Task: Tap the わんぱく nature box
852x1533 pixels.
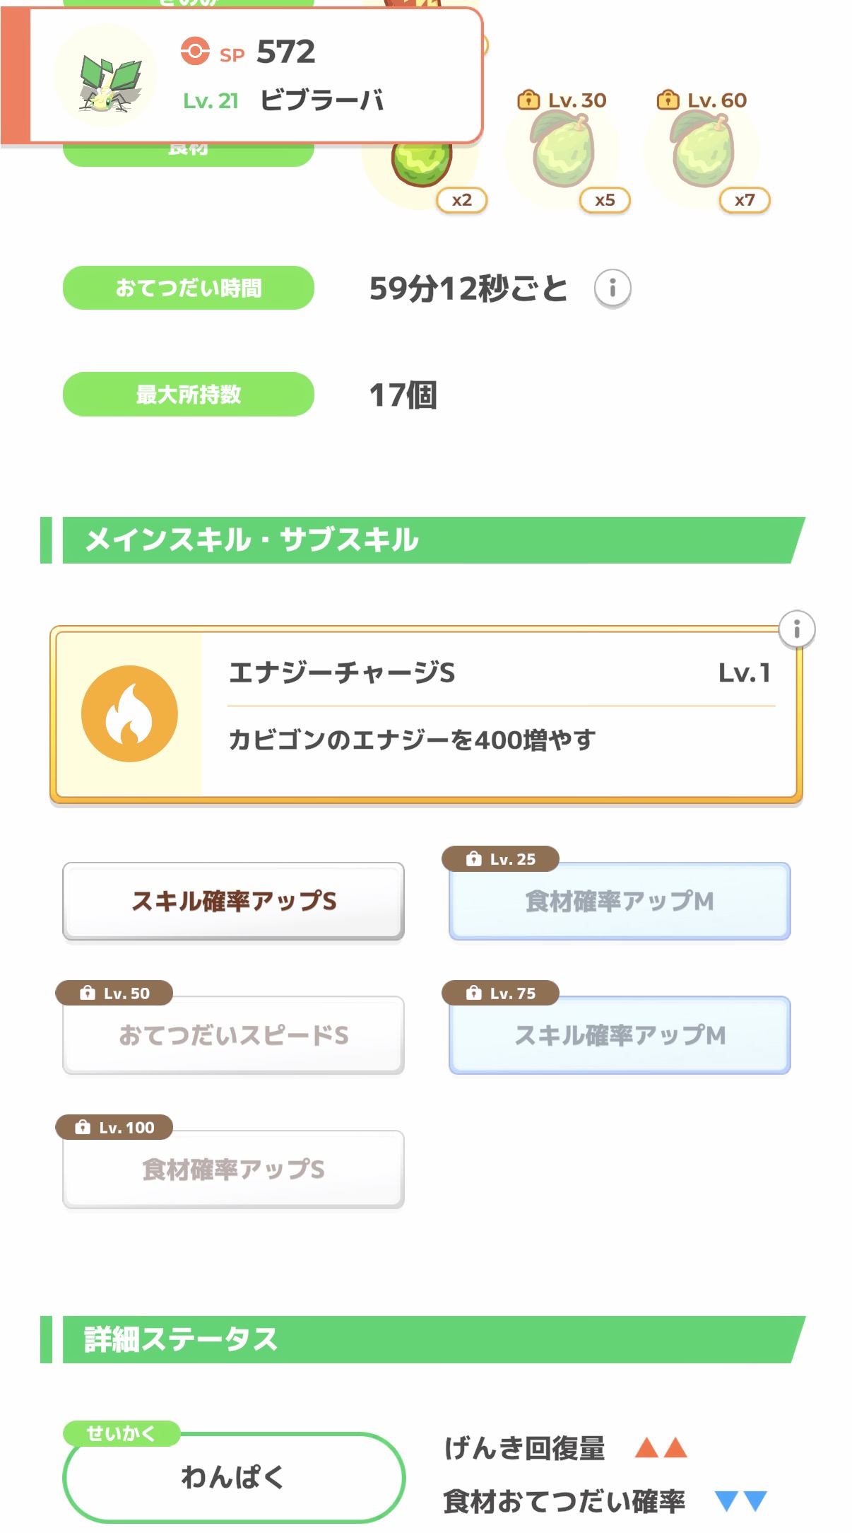Action: [x=233, y=1476]
